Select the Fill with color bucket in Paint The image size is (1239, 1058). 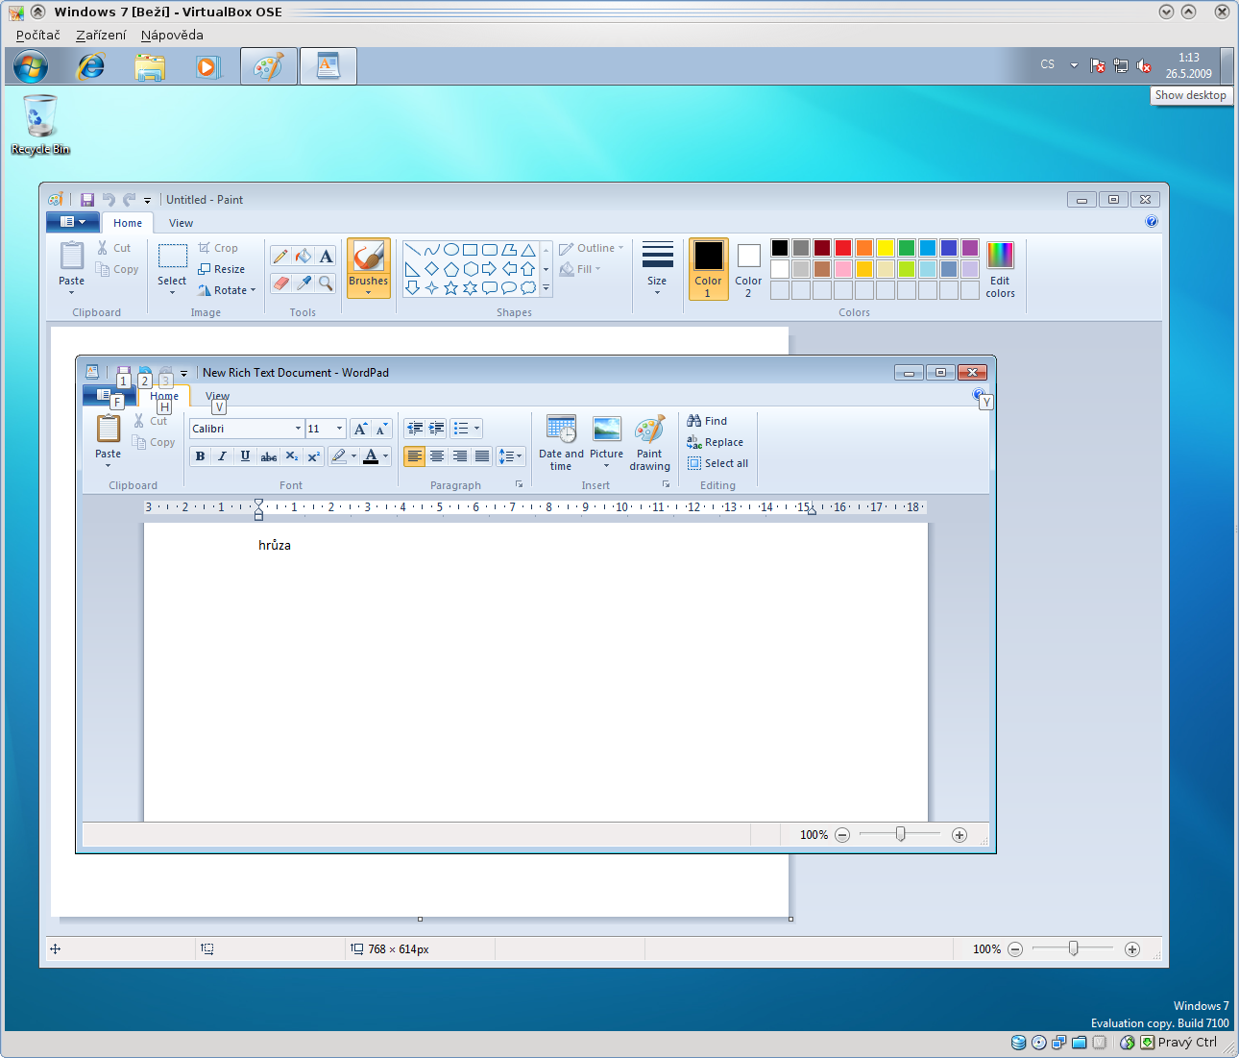[x=304, y=256]
